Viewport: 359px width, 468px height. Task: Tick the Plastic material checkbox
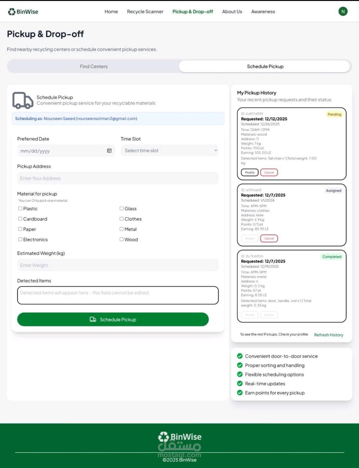point(20,208)
